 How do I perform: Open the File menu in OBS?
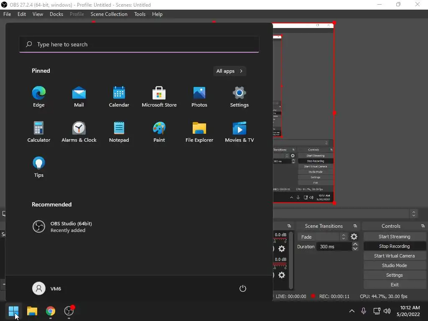pos(7,14)
